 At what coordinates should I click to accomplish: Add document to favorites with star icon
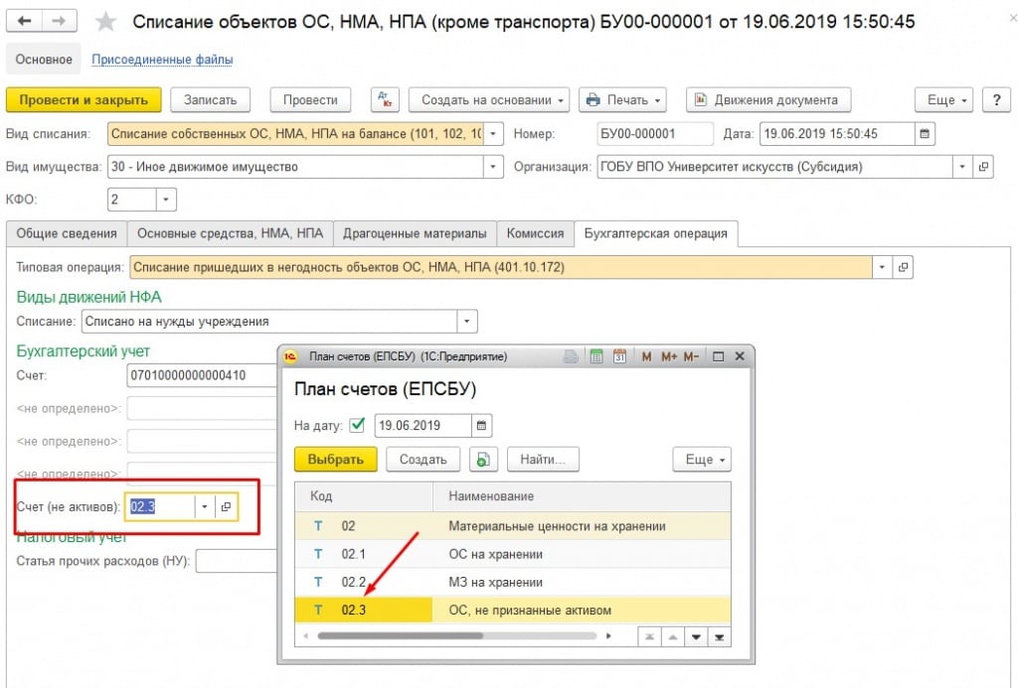click(105, 21)
